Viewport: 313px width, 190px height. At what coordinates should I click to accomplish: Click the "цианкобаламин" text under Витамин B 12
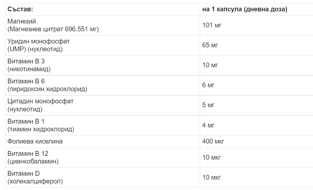(33, 161)
